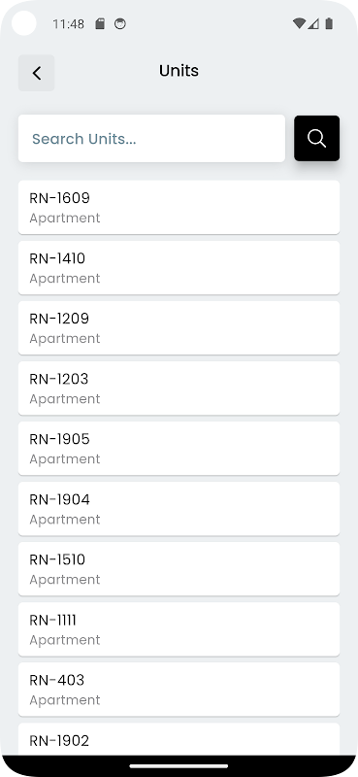Open unit RN-403
The image size is (358, 777).
[x=179, y=690]
